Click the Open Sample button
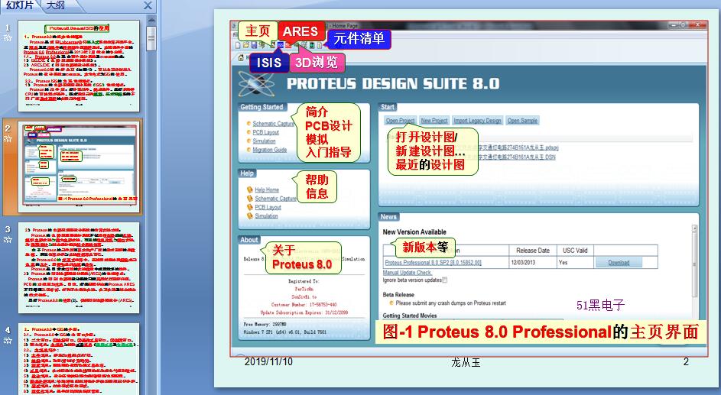721x395 pixels. point(522,121)
